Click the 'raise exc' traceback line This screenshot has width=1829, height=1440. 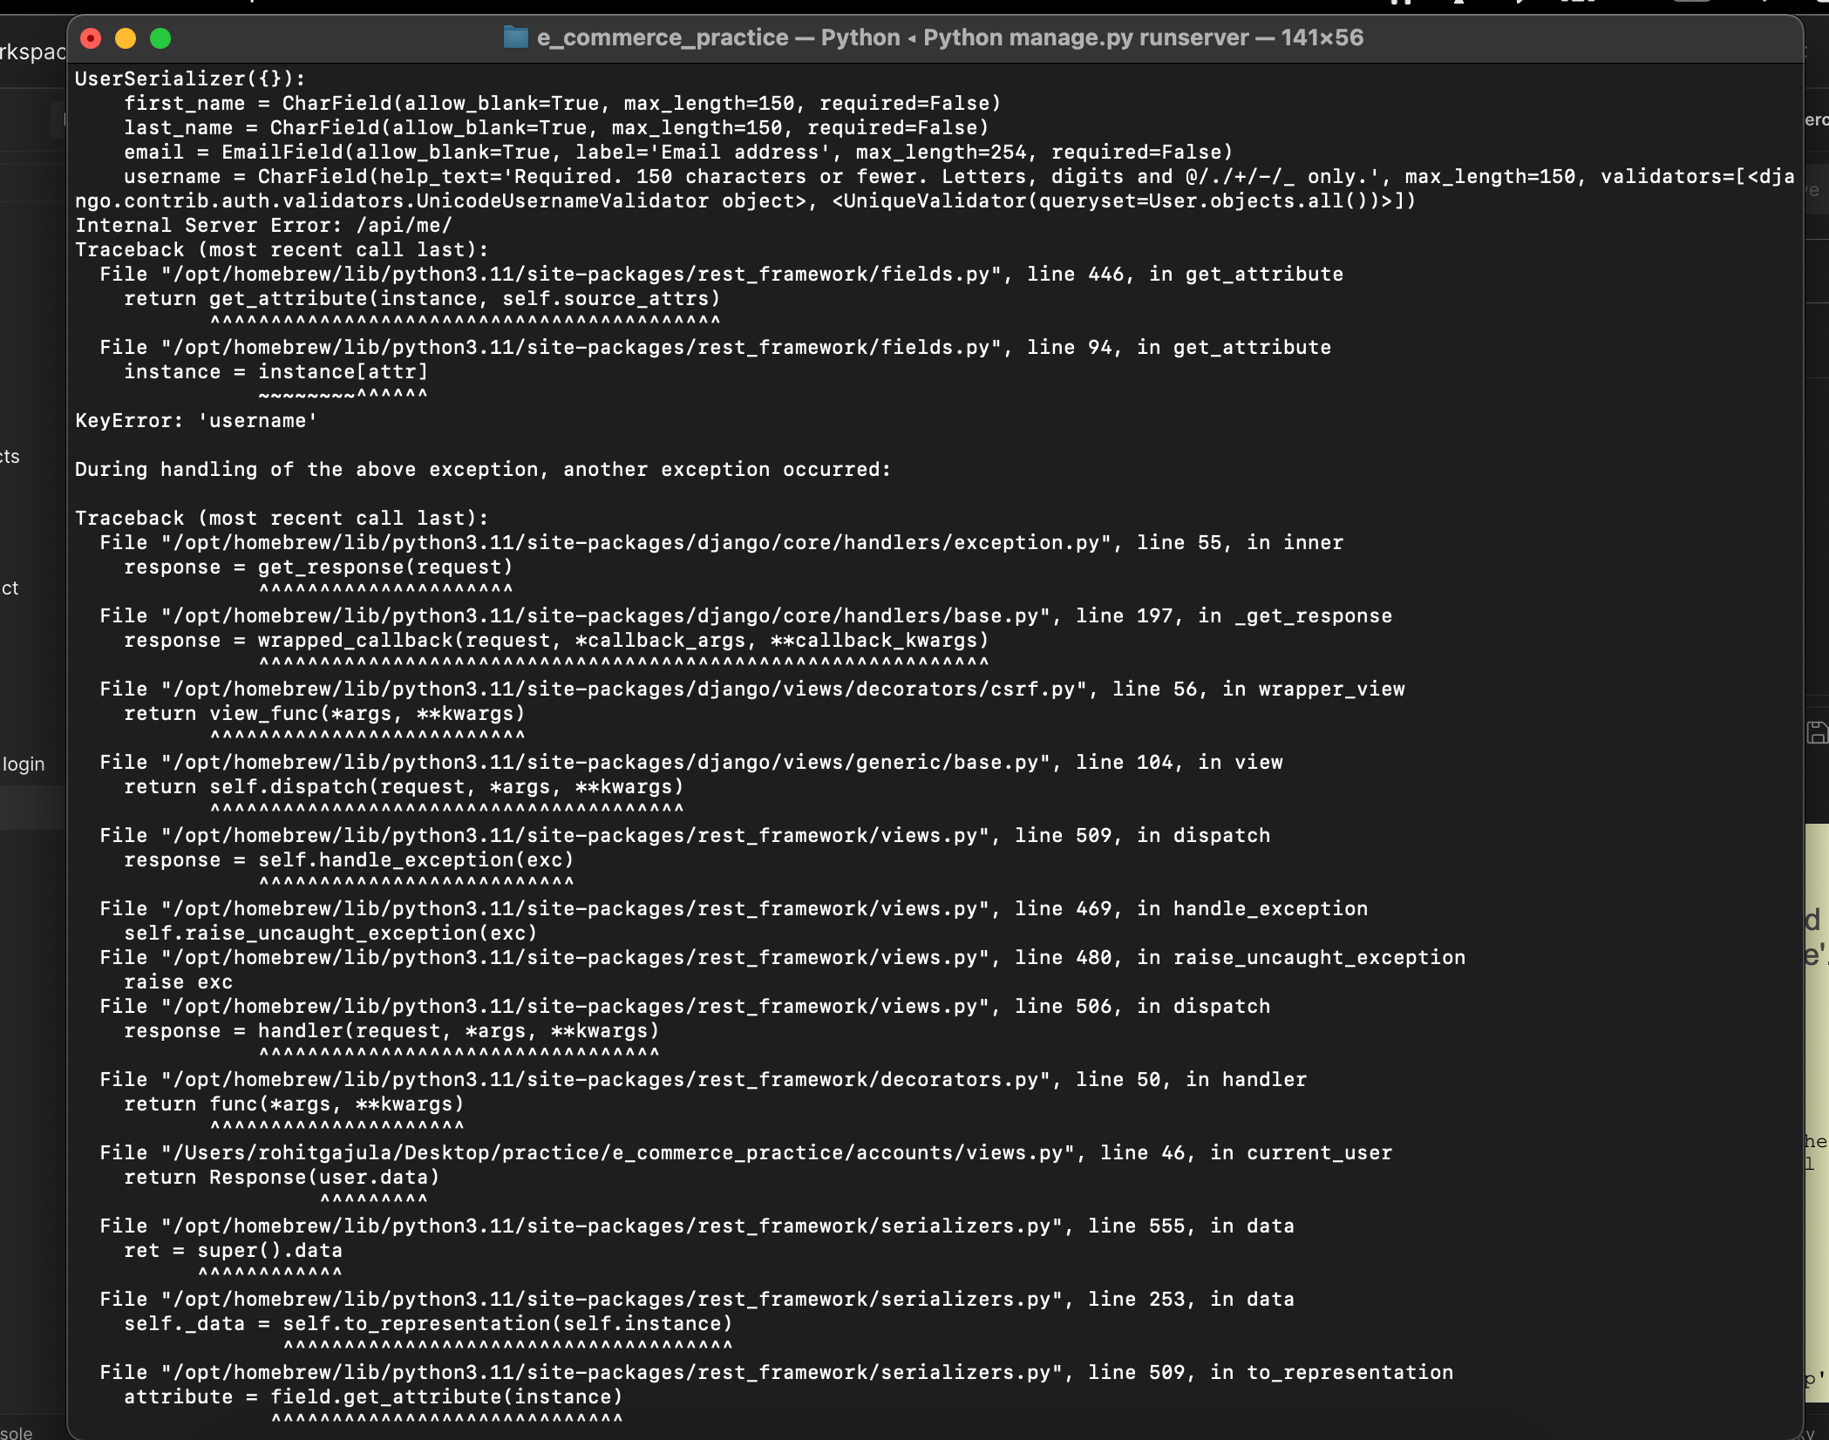point(178,982)
